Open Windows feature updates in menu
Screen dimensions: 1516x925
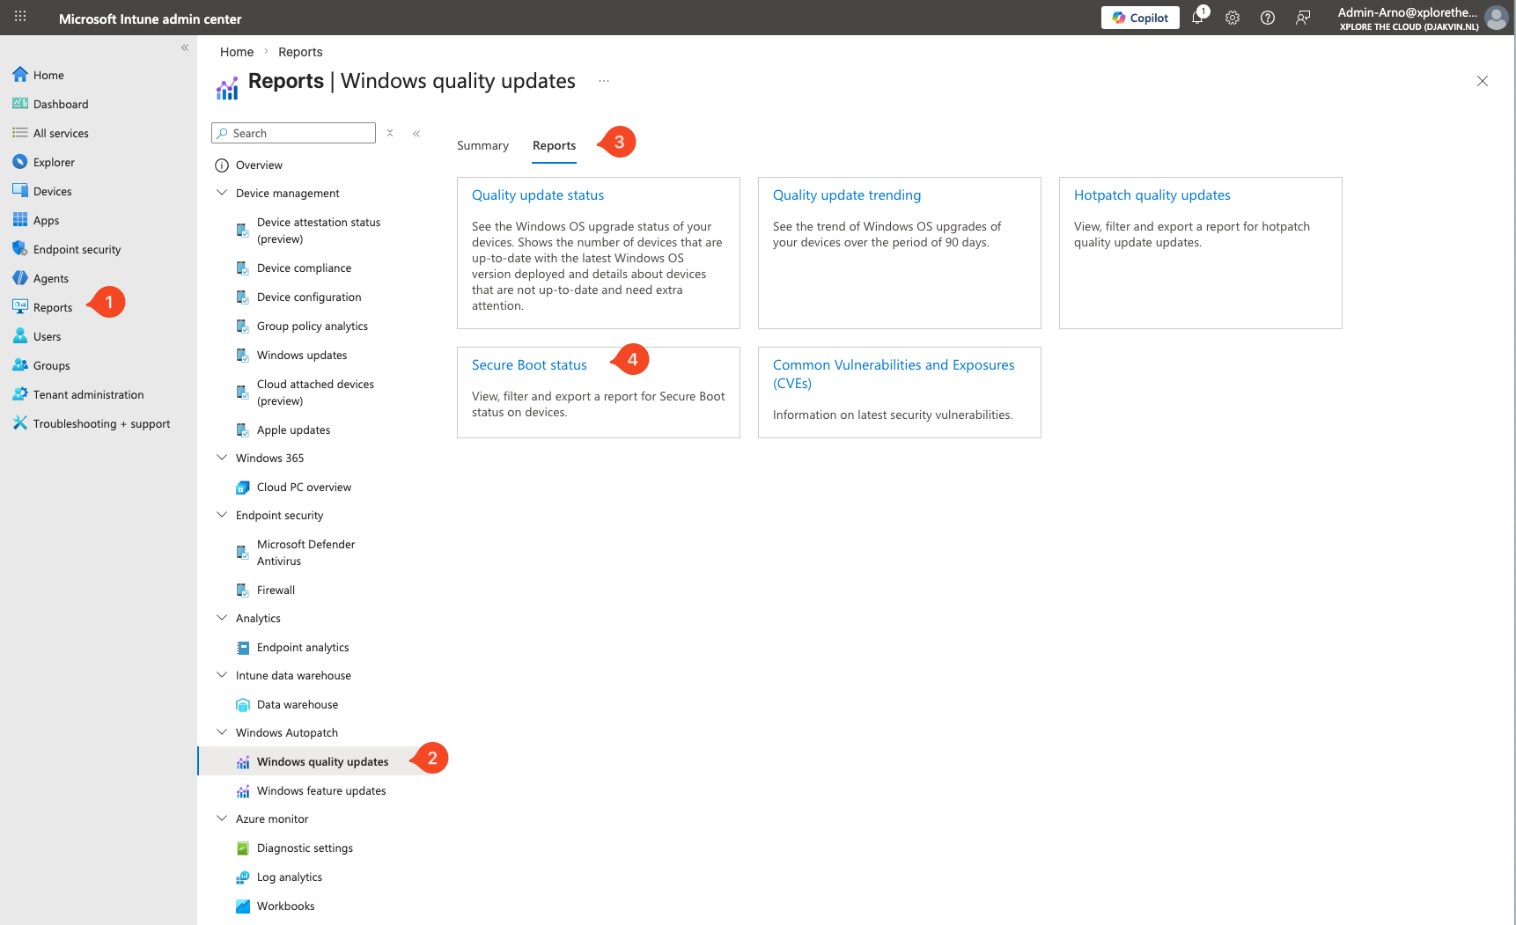(321, 791)
